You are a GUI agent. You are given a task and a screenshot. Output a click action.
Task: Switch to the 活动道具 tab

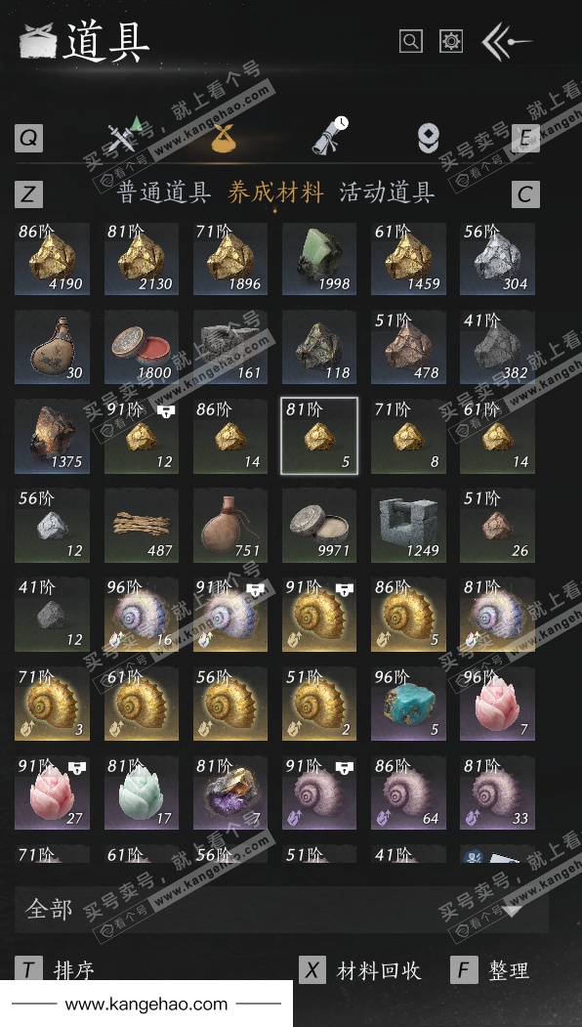pos(387,193)
